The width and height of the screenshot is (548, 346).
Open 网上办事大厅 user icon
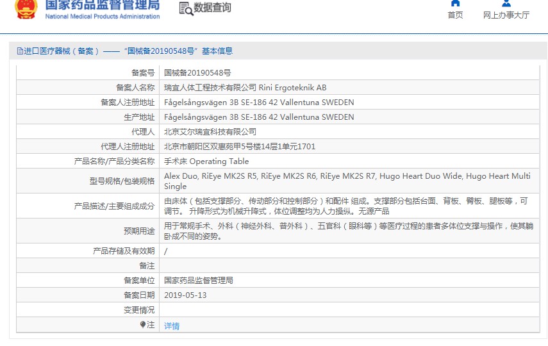point(506,3)
